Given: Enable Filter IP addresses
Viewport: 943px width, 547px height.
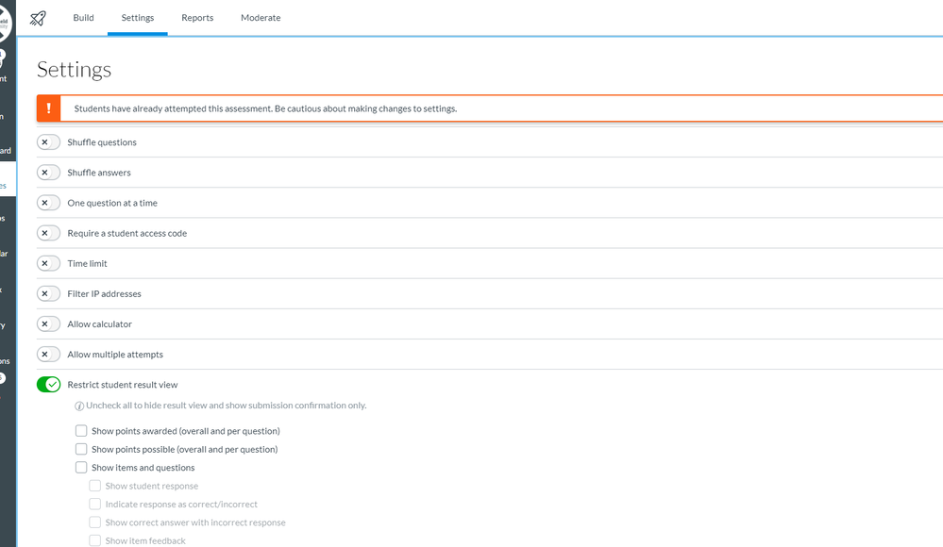Looking at the screenshot, I should coord(48,293).
